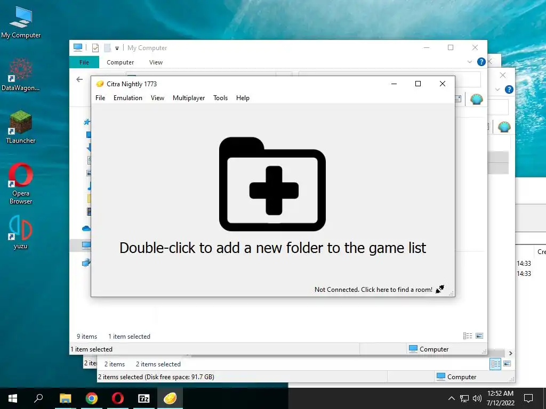Switch My Computer to large thumbnails view icon
The image size is (546, 409).
pos(479,336)
